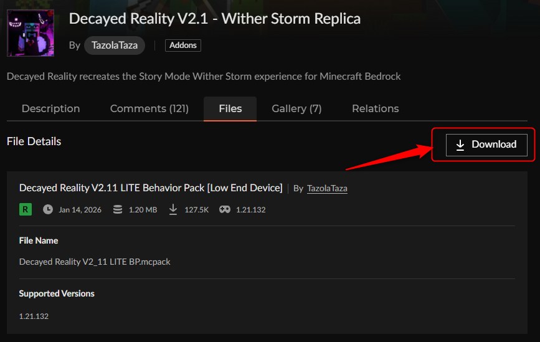Screen dimensions: 540x342
Task: Open the Description tab
Action: pyautogui.click(x=50, y=109)
